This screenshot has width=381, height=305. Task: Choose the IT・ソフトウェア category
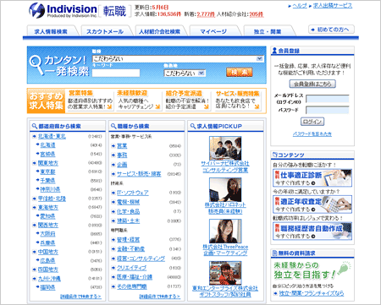(x=133, y=193)
